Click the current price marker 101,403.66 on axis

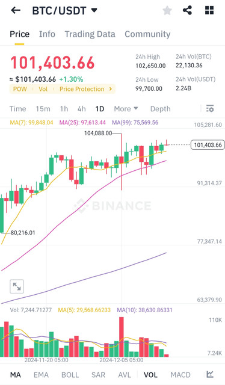(x=208, y=145)
